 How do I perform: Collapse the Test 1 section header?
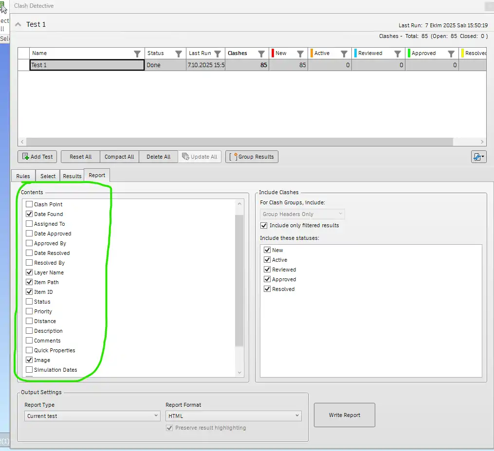[x=18, y=23]
